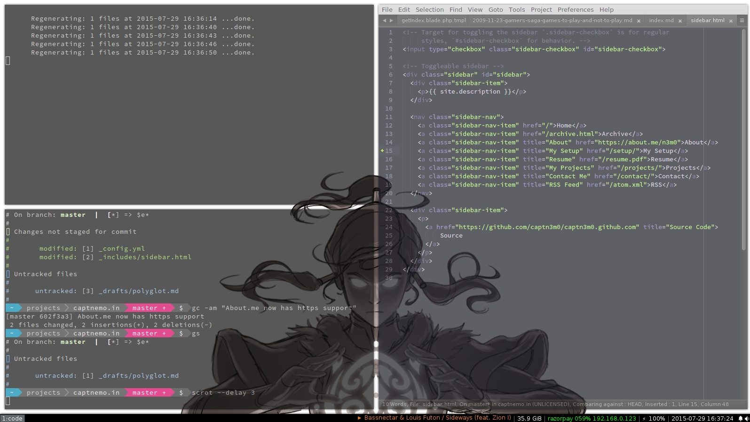750x422 pixels.
Task: Open the Selection menu
Action: [429, 9]
